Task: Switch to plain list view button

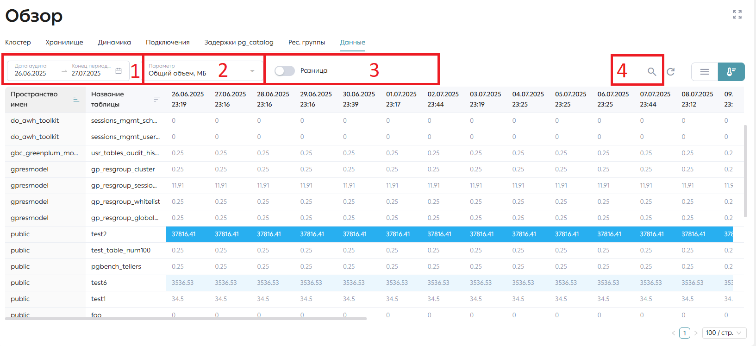Action: click(x=705, y=72)
